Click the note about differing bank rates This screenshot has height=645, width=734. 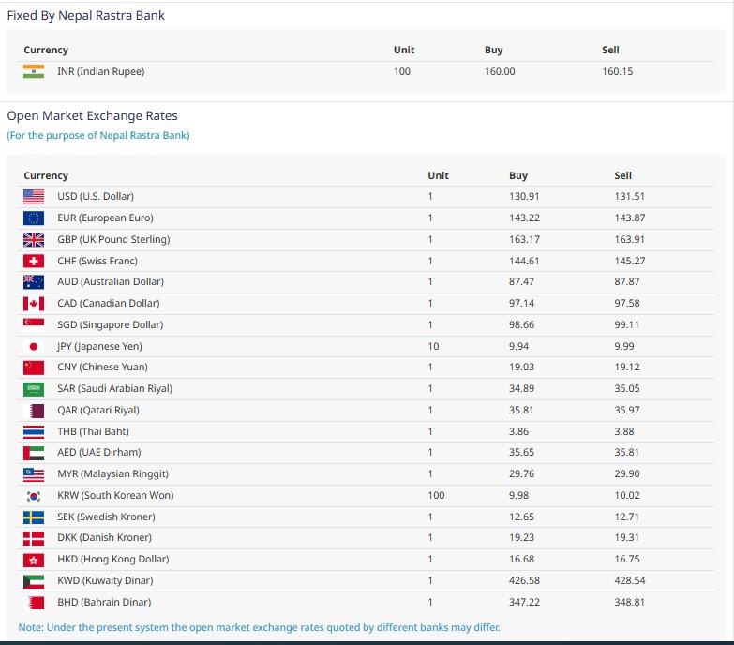point(259,627)
